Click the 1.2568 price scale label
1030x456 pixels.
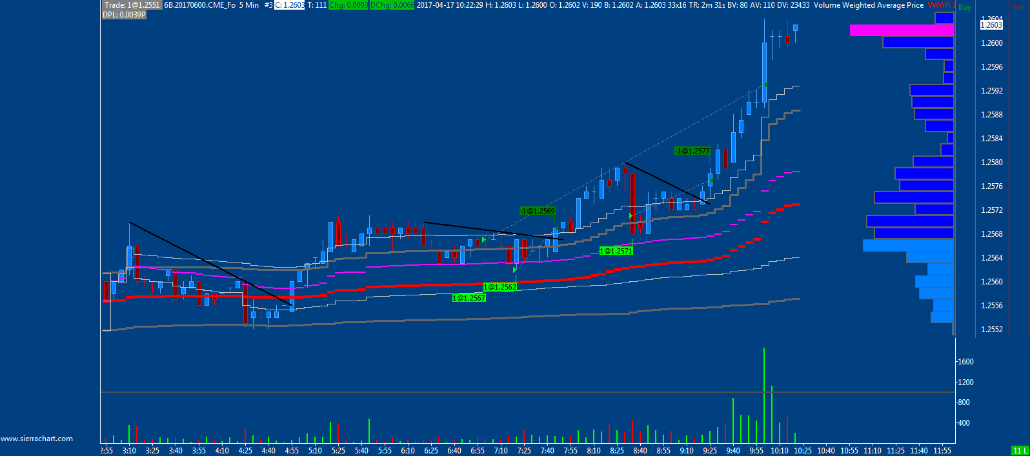992,234
